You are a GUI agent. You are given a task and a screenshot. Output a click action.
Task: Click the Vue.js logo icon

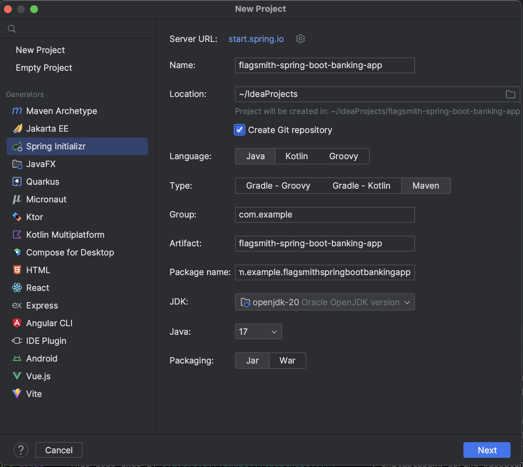[x=17, y=376]
